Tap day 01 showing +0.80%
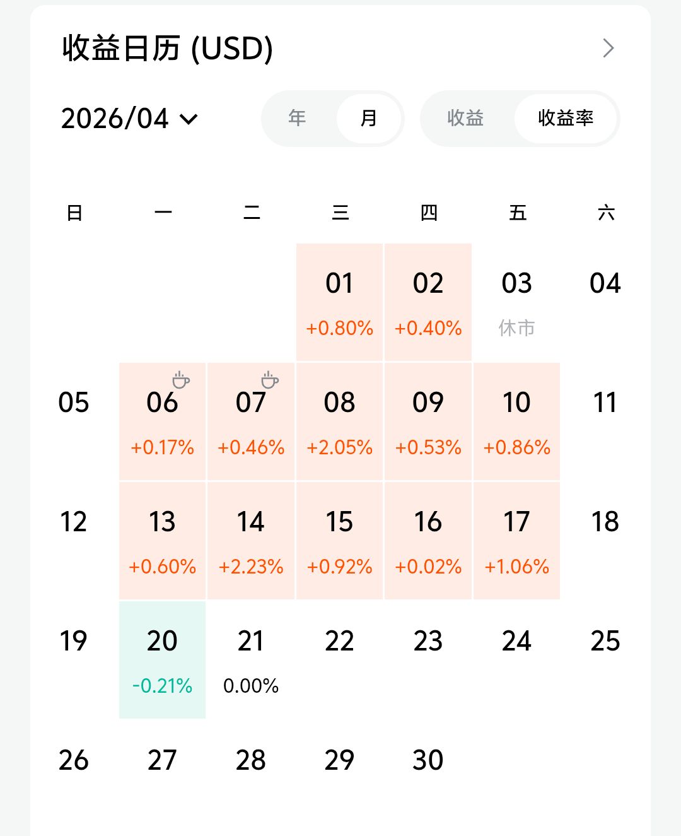The width and height of the screenshot is (681, 836). (x=339, y=302)
